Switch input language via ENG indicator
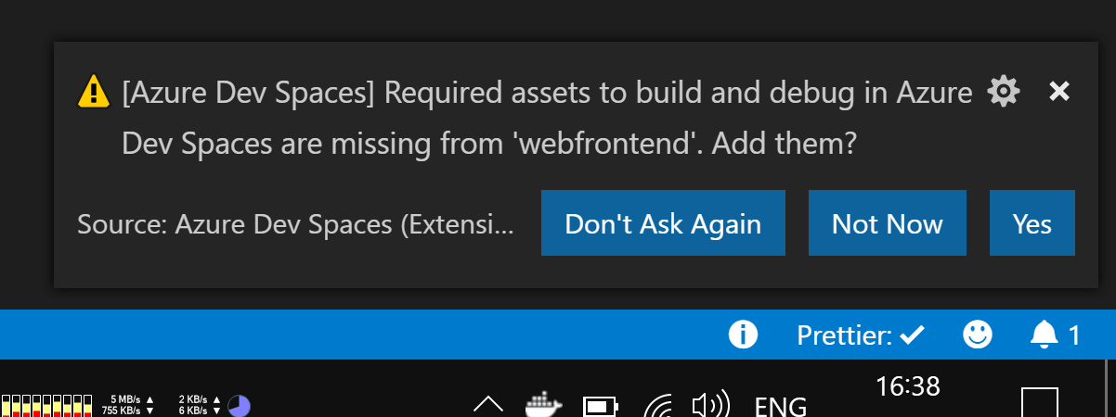This screenshot has height=417, width=1116. 780,406
